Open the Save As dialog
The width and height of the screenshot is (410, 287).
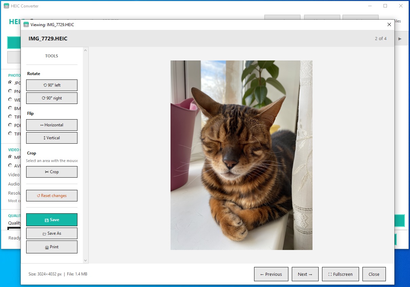click(x=52, y=233)
